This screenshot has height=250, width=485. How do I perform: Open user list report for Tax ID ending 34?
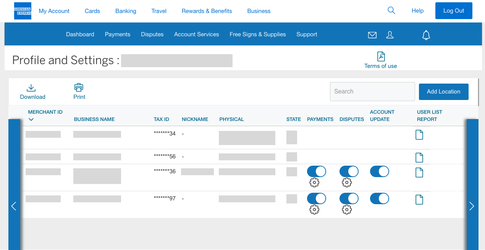point(419,135)
